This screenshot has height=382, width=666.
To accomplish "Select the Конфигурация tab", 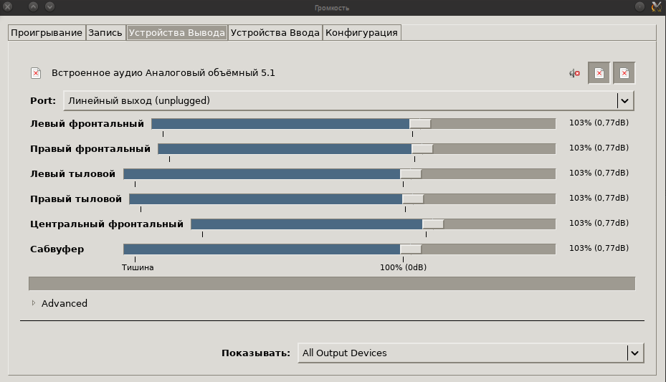I will (x=361, y=33).
